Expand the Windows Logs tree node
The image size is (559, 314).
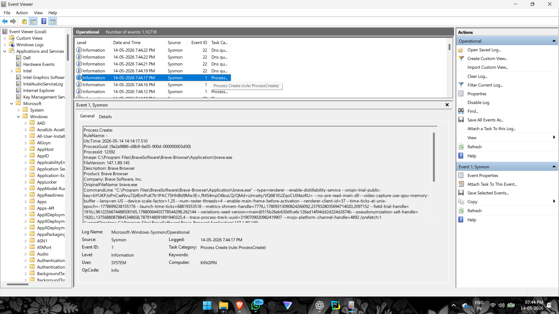point(5,45)
